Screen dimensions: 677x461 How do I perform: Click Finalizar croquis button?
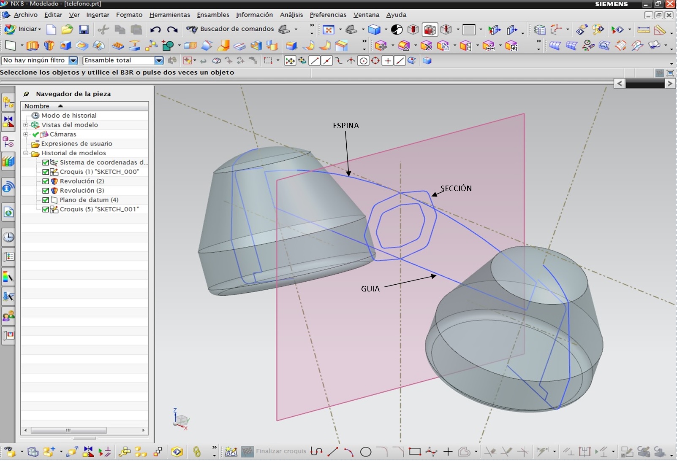[x=274, y=451]
